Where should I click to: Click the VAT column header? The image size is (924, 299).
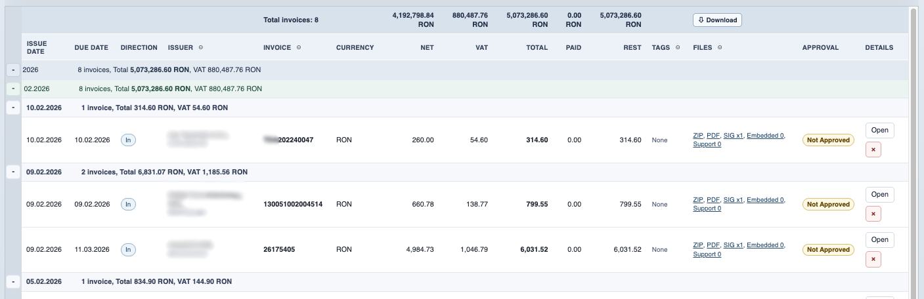[481, 47]
